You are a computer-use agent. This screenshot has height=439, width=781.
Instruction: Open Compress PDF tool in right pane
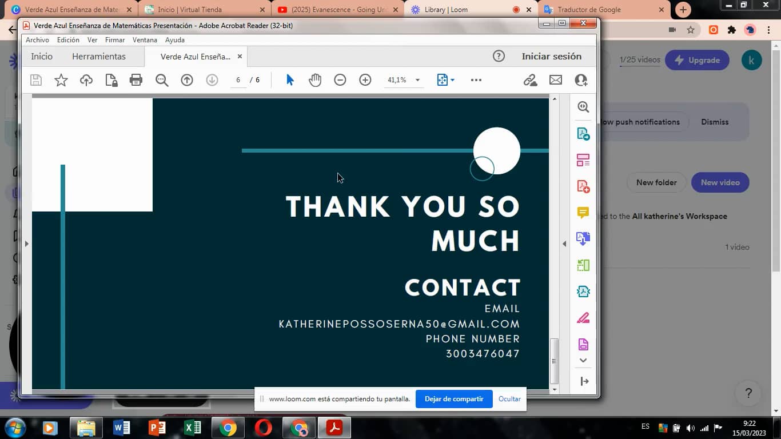pos(583,292)
